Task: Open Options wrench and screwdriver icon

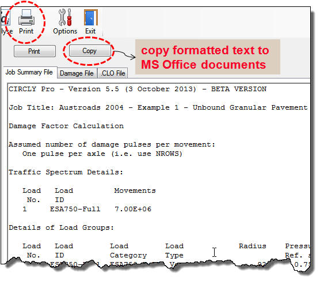Action: click(x=65, y=17)
